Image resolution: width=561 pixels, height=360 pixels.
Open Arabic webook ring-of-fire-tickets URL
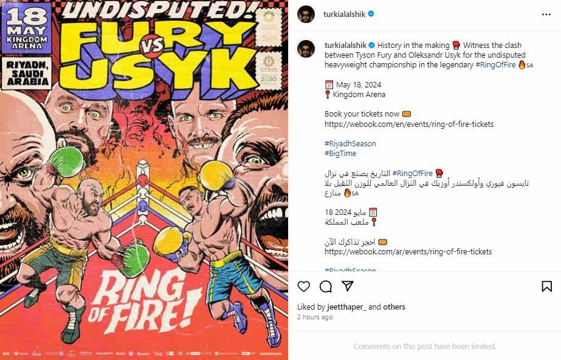point(408,252)
